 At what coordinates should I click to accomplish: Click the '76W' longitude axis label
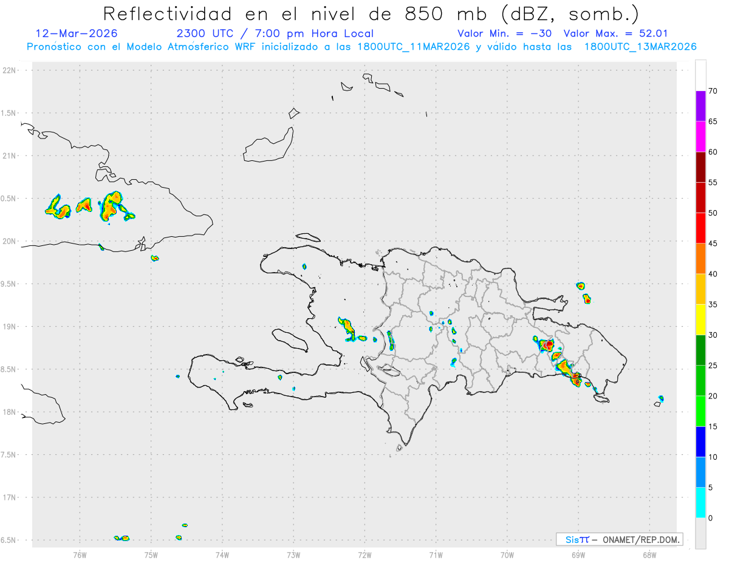click(x=80, y=554)
